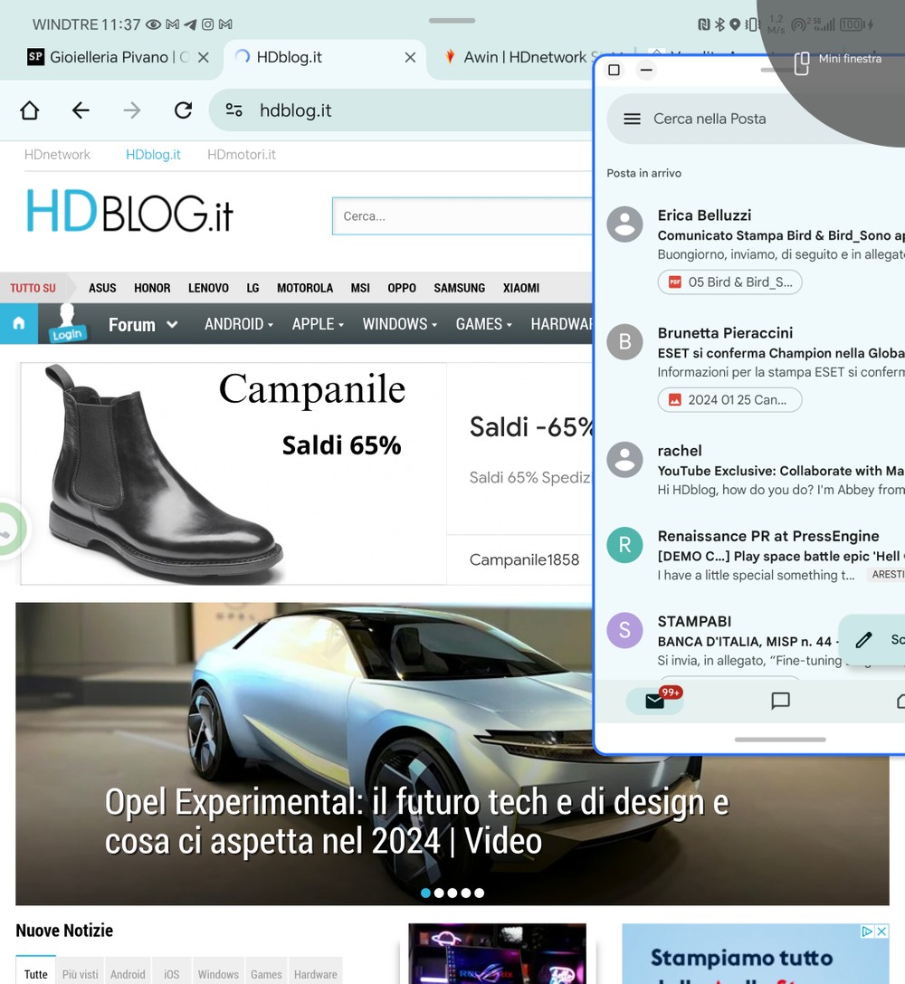
Task: Click the MOTOROLA brand link
Action: pos(305,288)
